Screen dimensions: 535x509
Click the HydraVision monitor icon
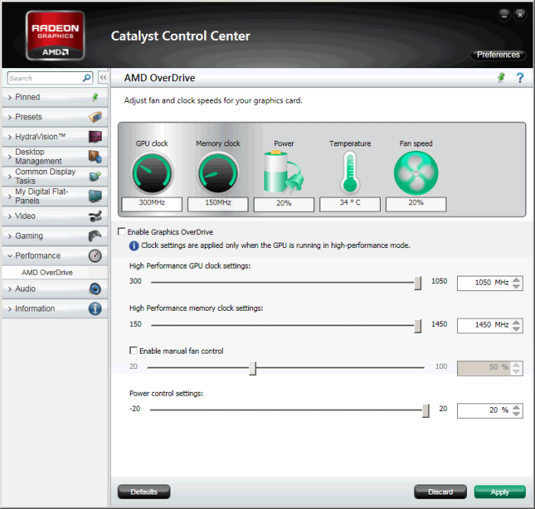click(x=96, y=137)
